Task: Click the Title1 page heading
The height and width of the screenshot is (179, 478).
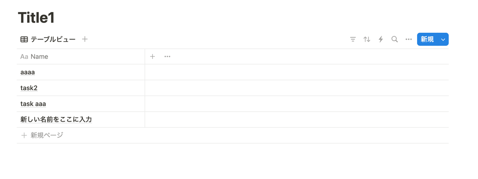Action: pos(36,18)
